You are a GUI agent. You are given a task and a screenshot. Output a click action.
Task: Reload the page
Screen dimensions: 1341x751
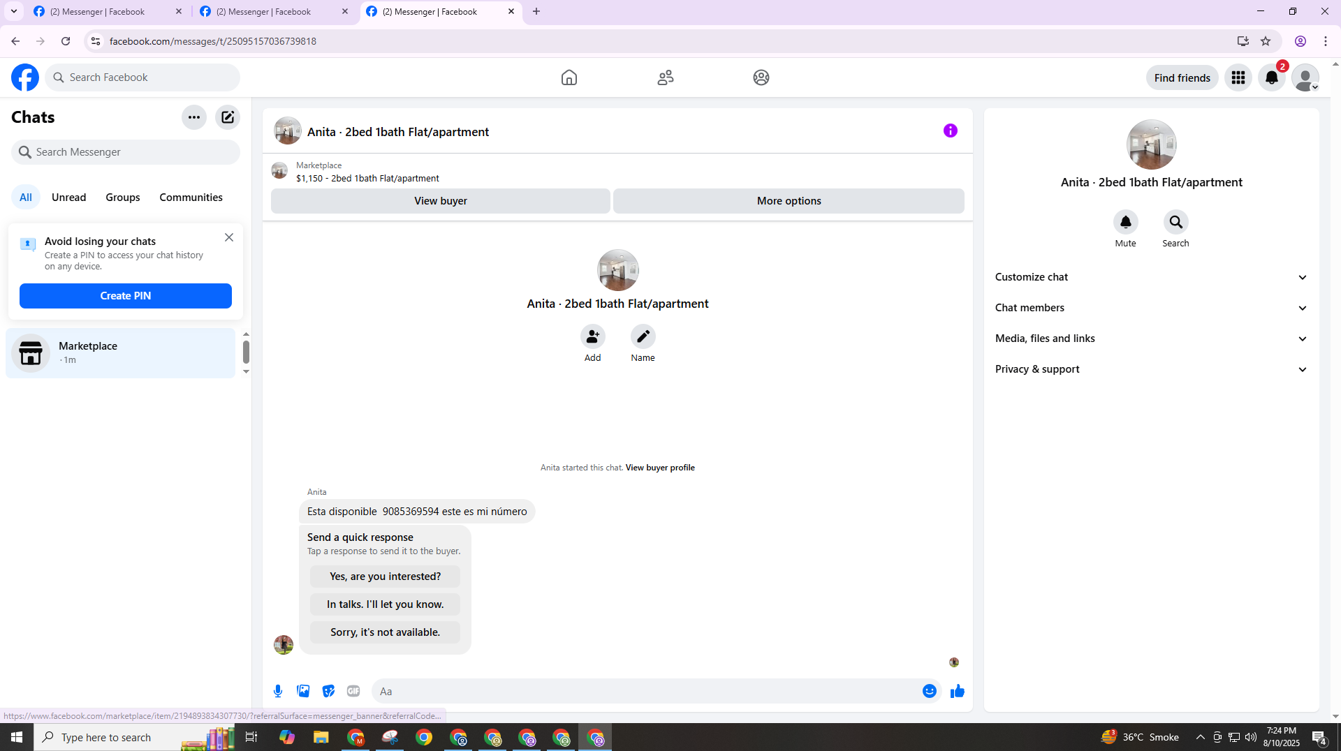click(x=66, y=41)
